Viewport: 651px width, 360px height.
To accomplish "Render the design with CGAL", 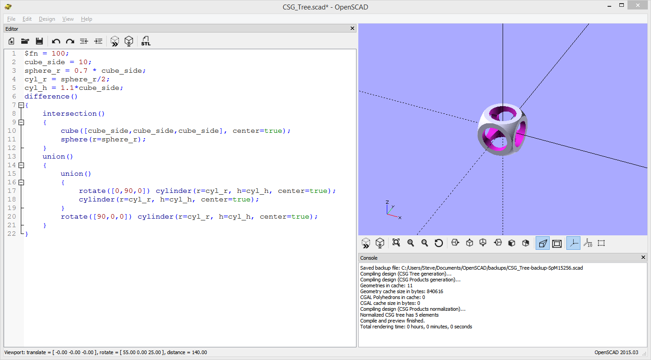I will click(x=129, y=41).
